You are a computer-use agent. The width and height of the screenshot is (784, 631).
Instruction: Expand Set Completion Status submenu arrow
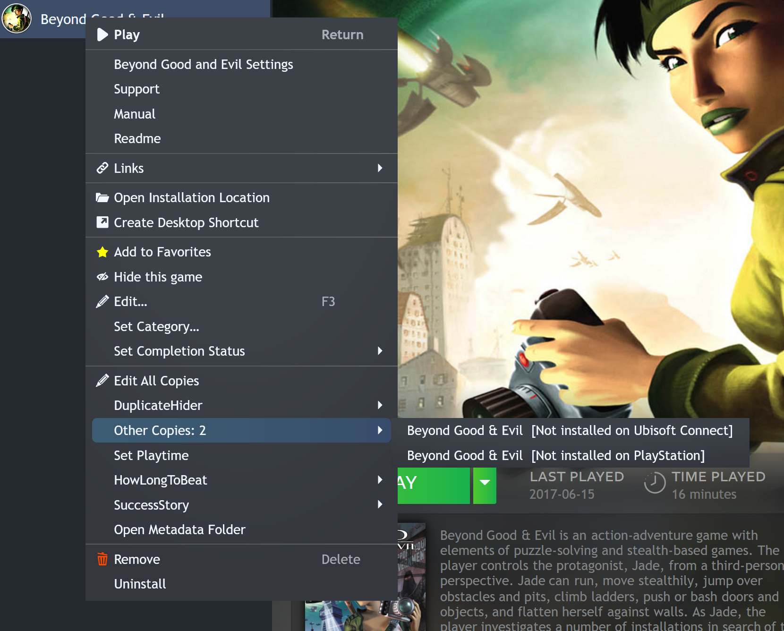click(380, 351)
